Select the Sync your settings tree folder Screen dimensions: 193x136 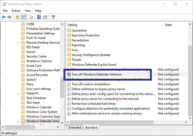[x=39, y=89]
